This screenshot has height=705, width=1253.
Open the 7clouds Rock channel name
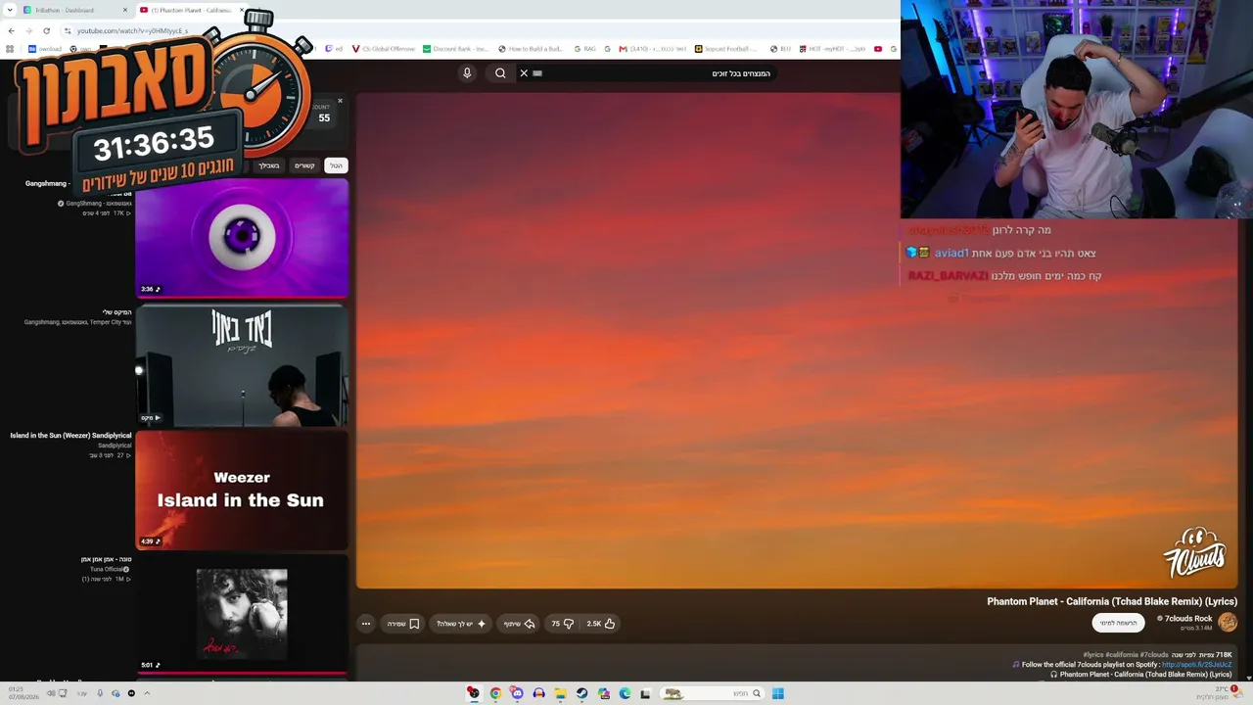click(1188, 619)
